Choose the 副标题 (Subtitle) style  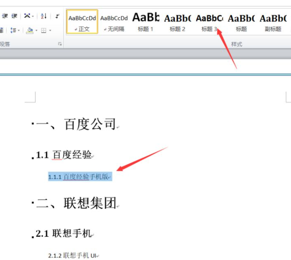pos(273,22)
